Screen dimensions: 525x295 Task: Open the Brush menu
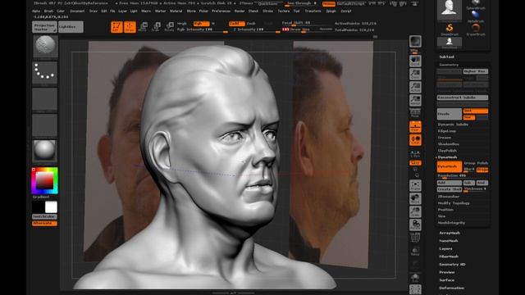point(48,11)
